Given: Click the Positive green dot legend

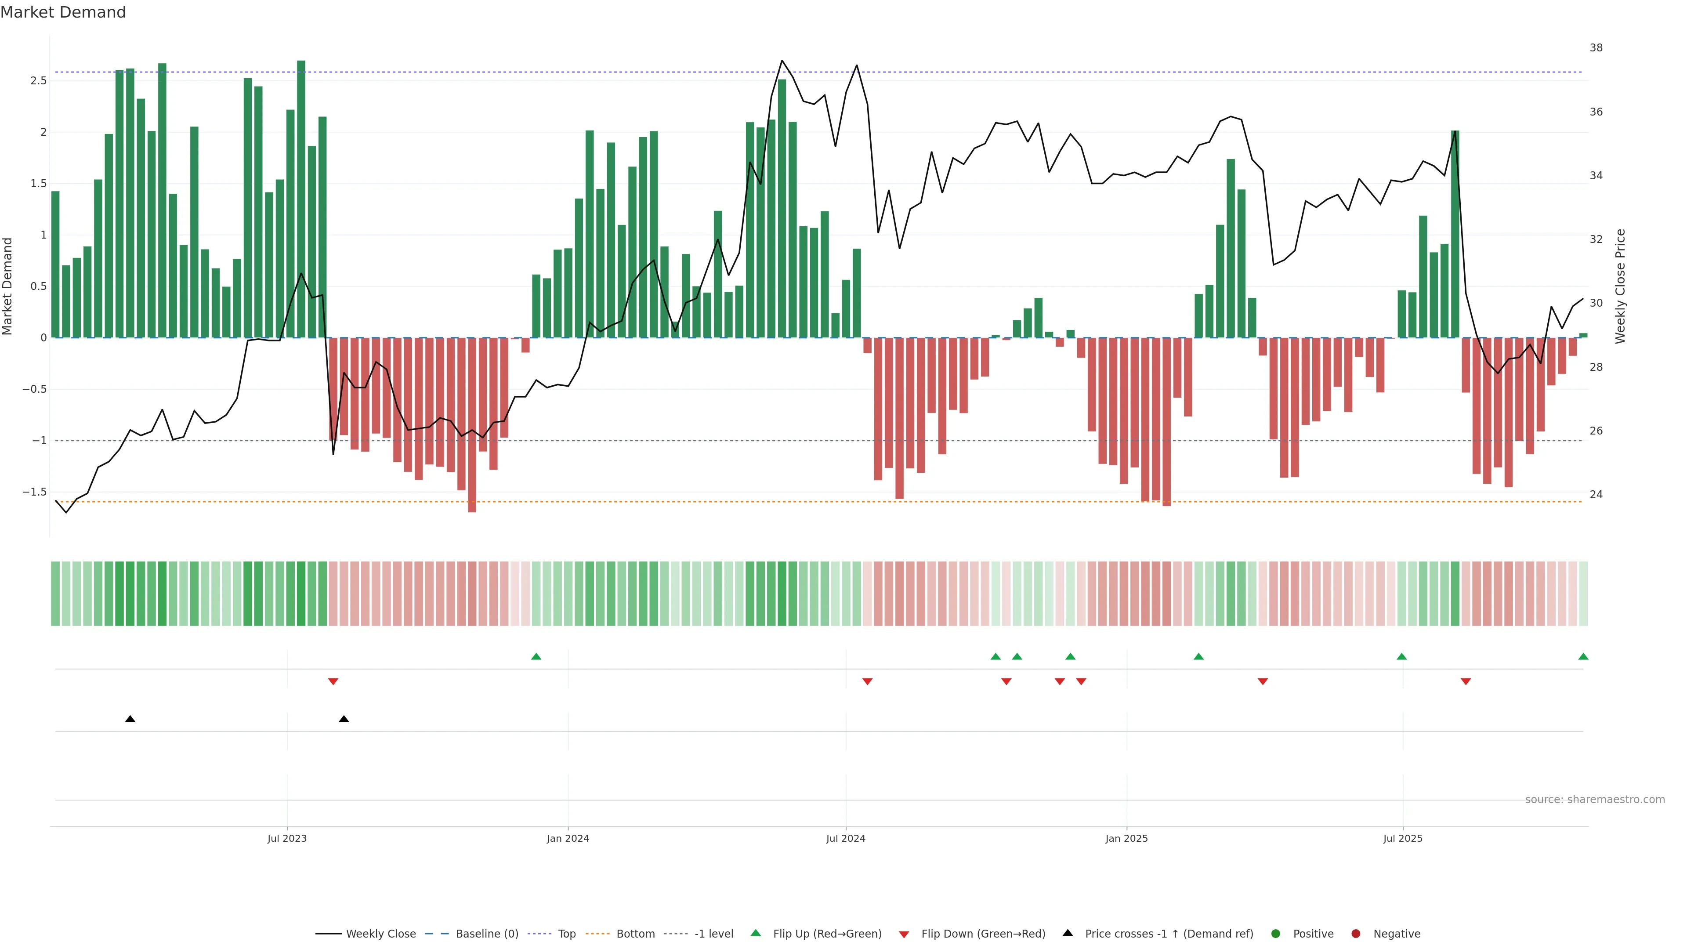Looking at the screenshot, I should pyautogui.click(x=1276, y=934).
